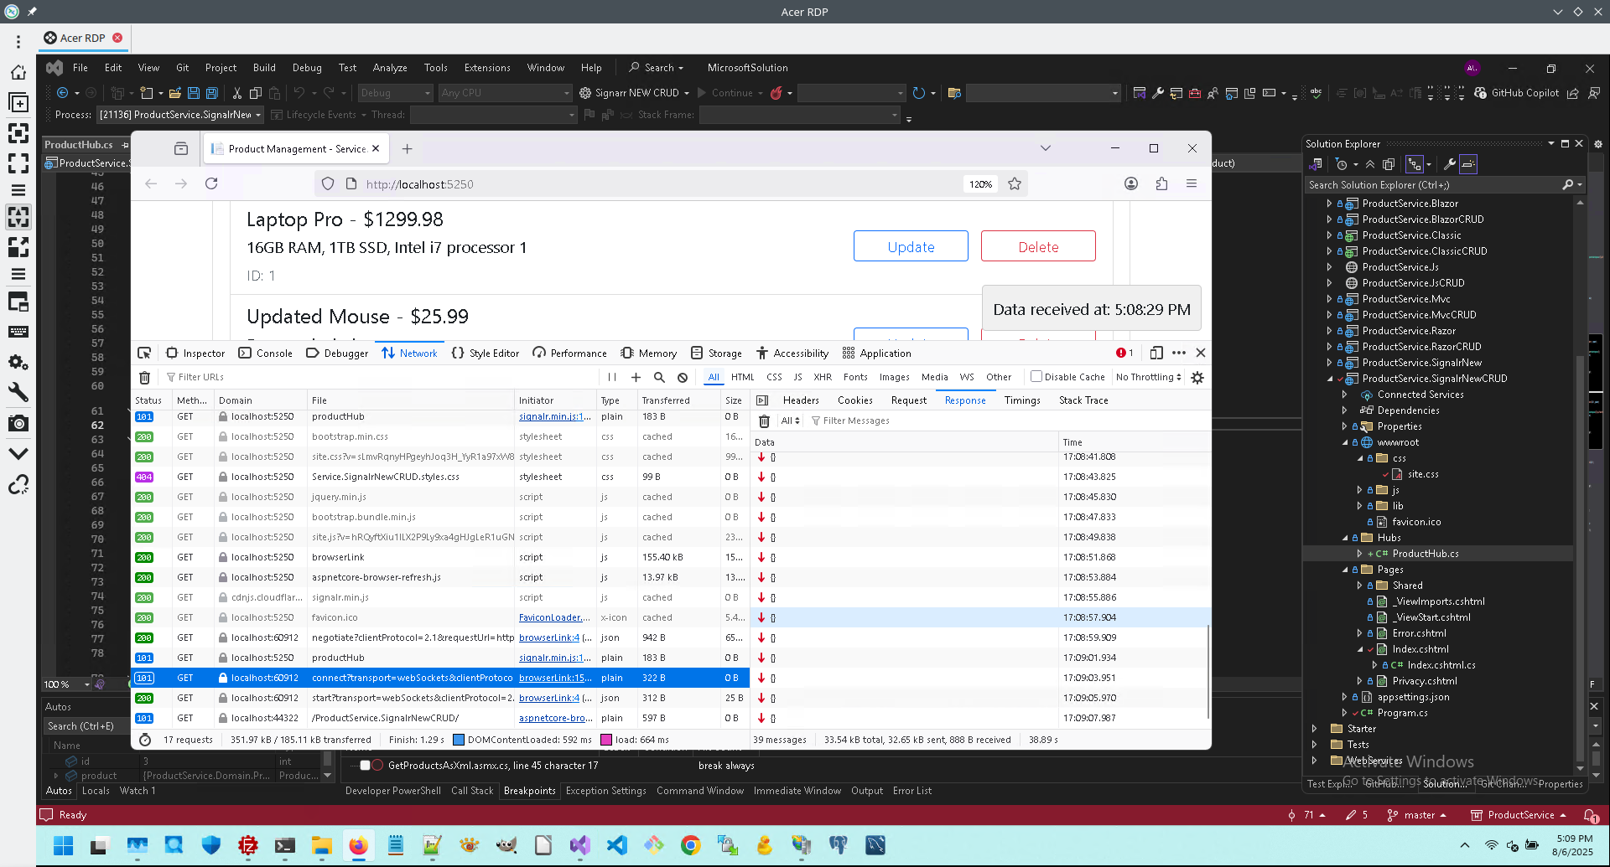Open the Extensions menu in Visual Studio
This screenshot has height=867, width=1610.
click(x=487, y=68)
